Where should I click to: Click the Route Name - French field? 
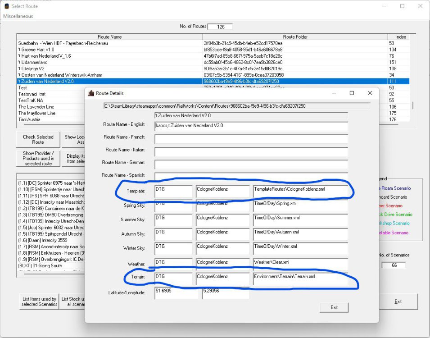[251, 139]
